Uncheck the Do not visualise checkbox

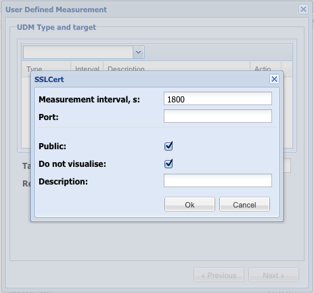coord(169,163)
